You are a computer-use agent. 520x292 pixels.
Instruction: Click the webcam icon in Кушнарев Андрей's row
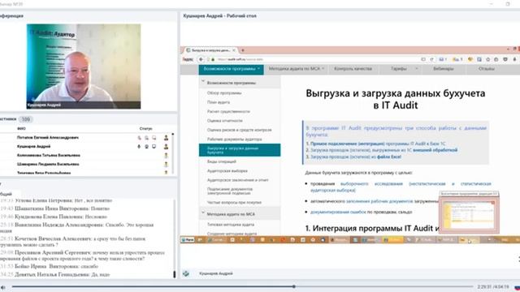146,146
